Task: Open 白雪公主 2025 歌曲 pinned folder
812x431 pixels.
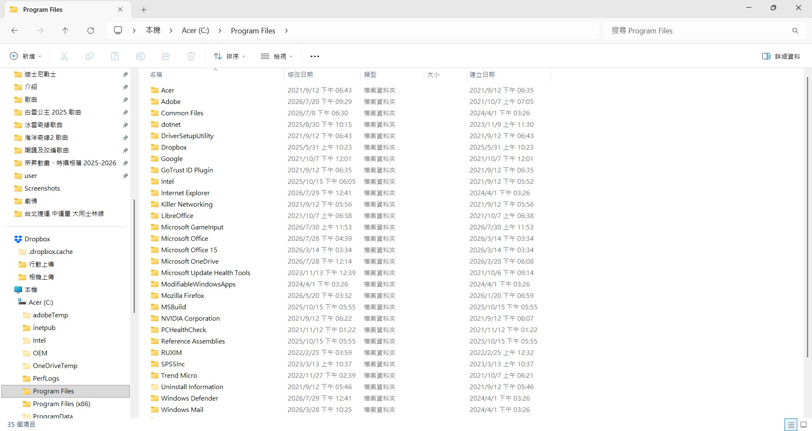Action: [x=53, y=112]
